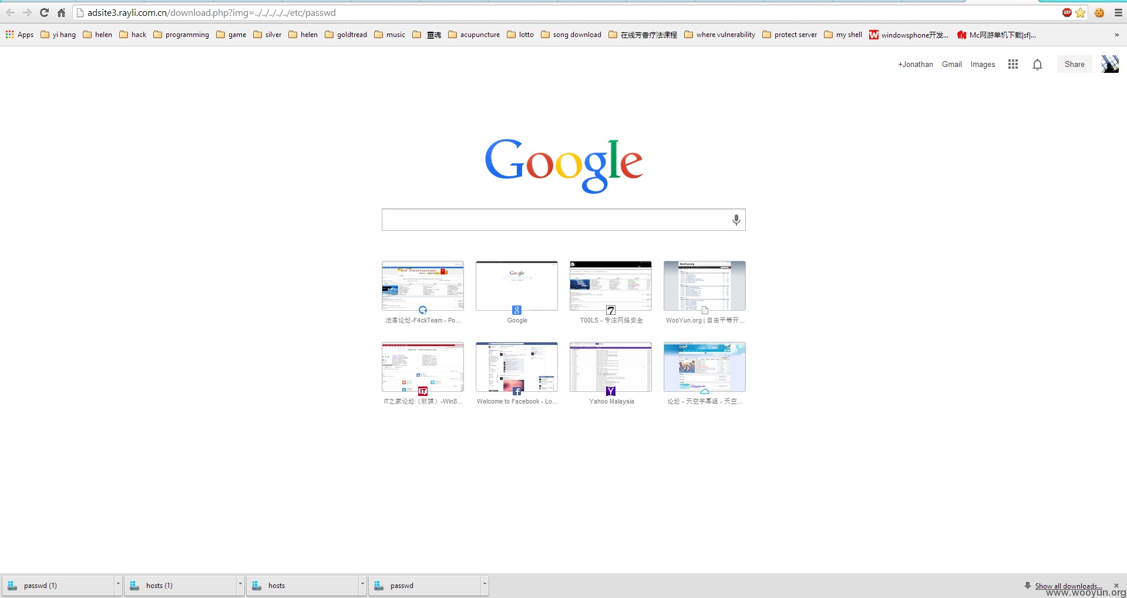Open Google account profile picture
1127x598 pixels.
(1110, 64)
